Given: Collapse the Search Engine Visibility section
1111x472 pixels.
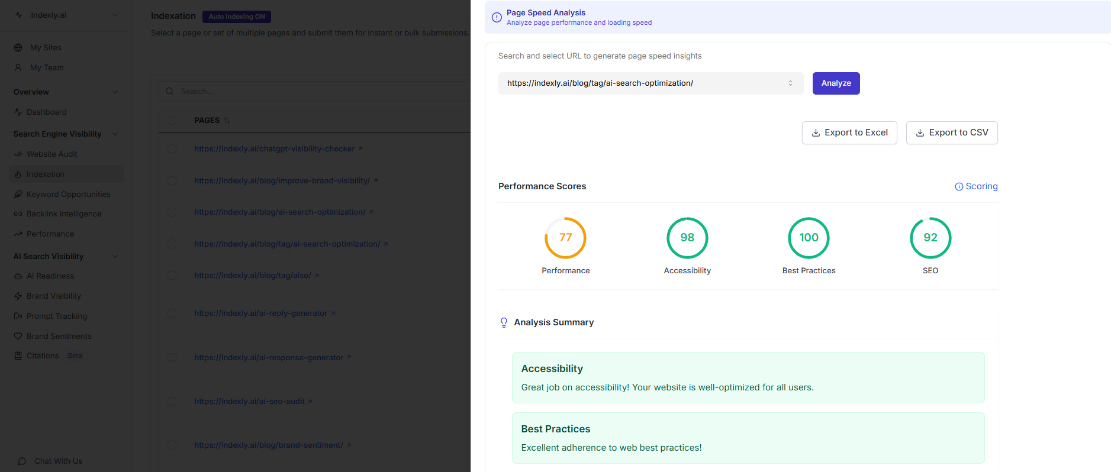Looking at the screenshot, I should (115, 134).
